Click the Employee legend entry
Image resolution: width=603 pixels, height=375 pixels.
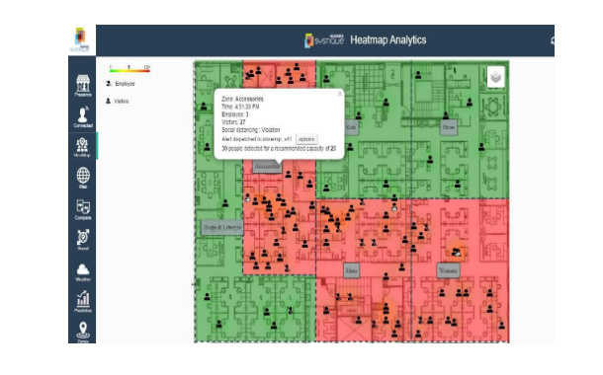(x=121, y=83)
